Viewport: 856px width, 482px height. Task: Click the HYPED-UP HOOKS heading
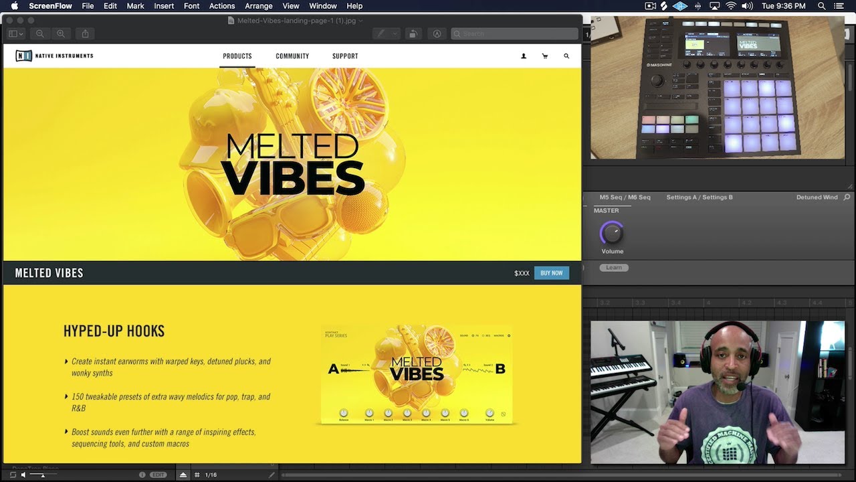tap(114, 331)
